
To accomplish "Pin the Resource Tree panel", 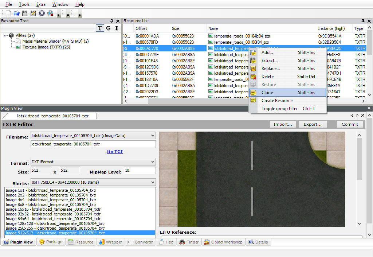I will tap(111, 21).
